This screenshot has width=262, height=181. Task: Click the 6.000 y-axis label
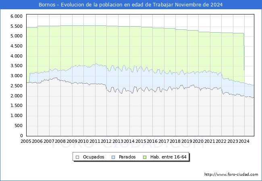tap(17, 16)
